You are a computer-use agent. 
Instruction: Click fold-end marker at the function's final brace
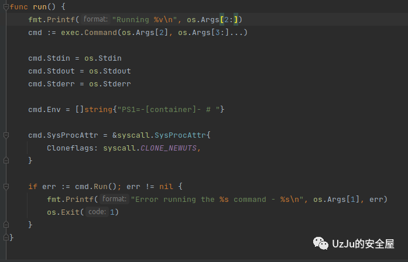[6, 237]
